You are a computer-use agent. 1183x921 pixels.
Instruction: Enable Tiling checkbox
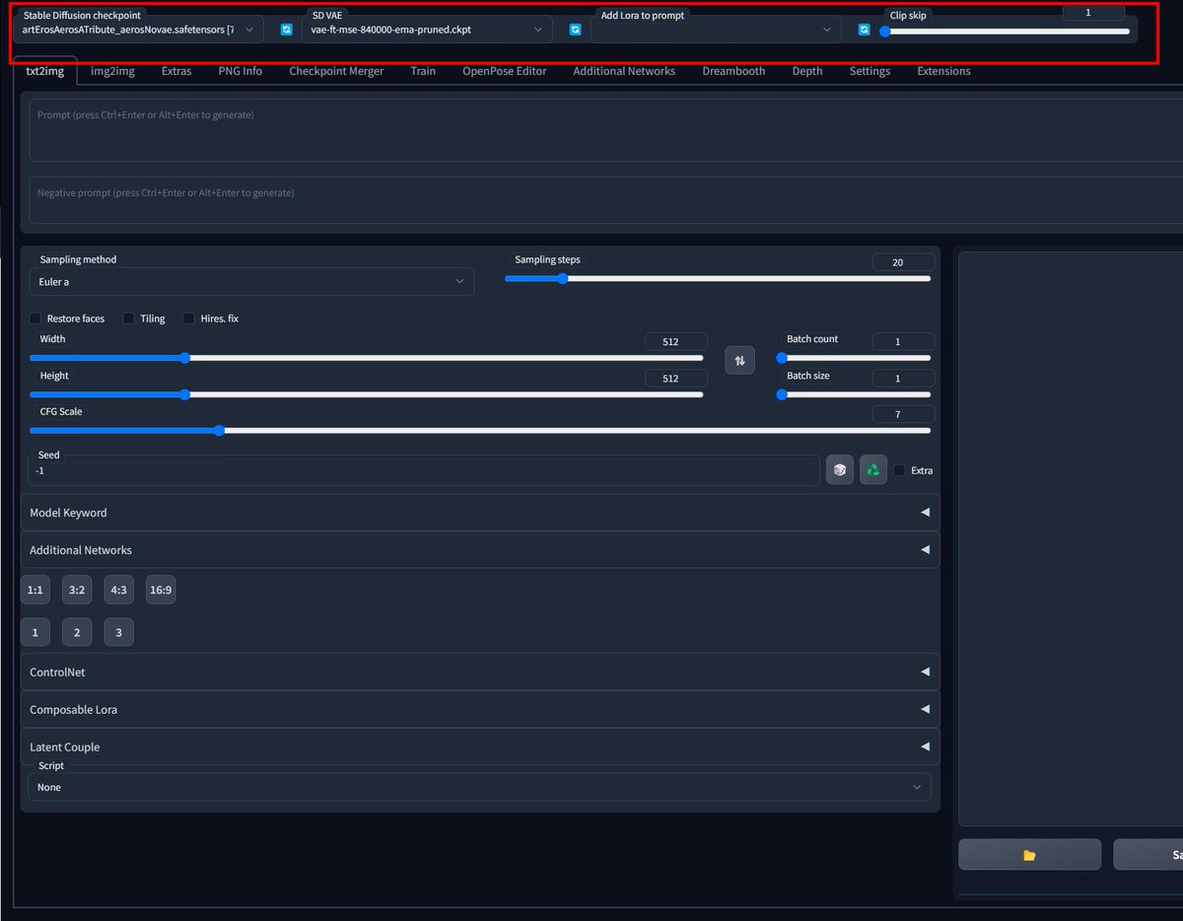pos(128,319)
